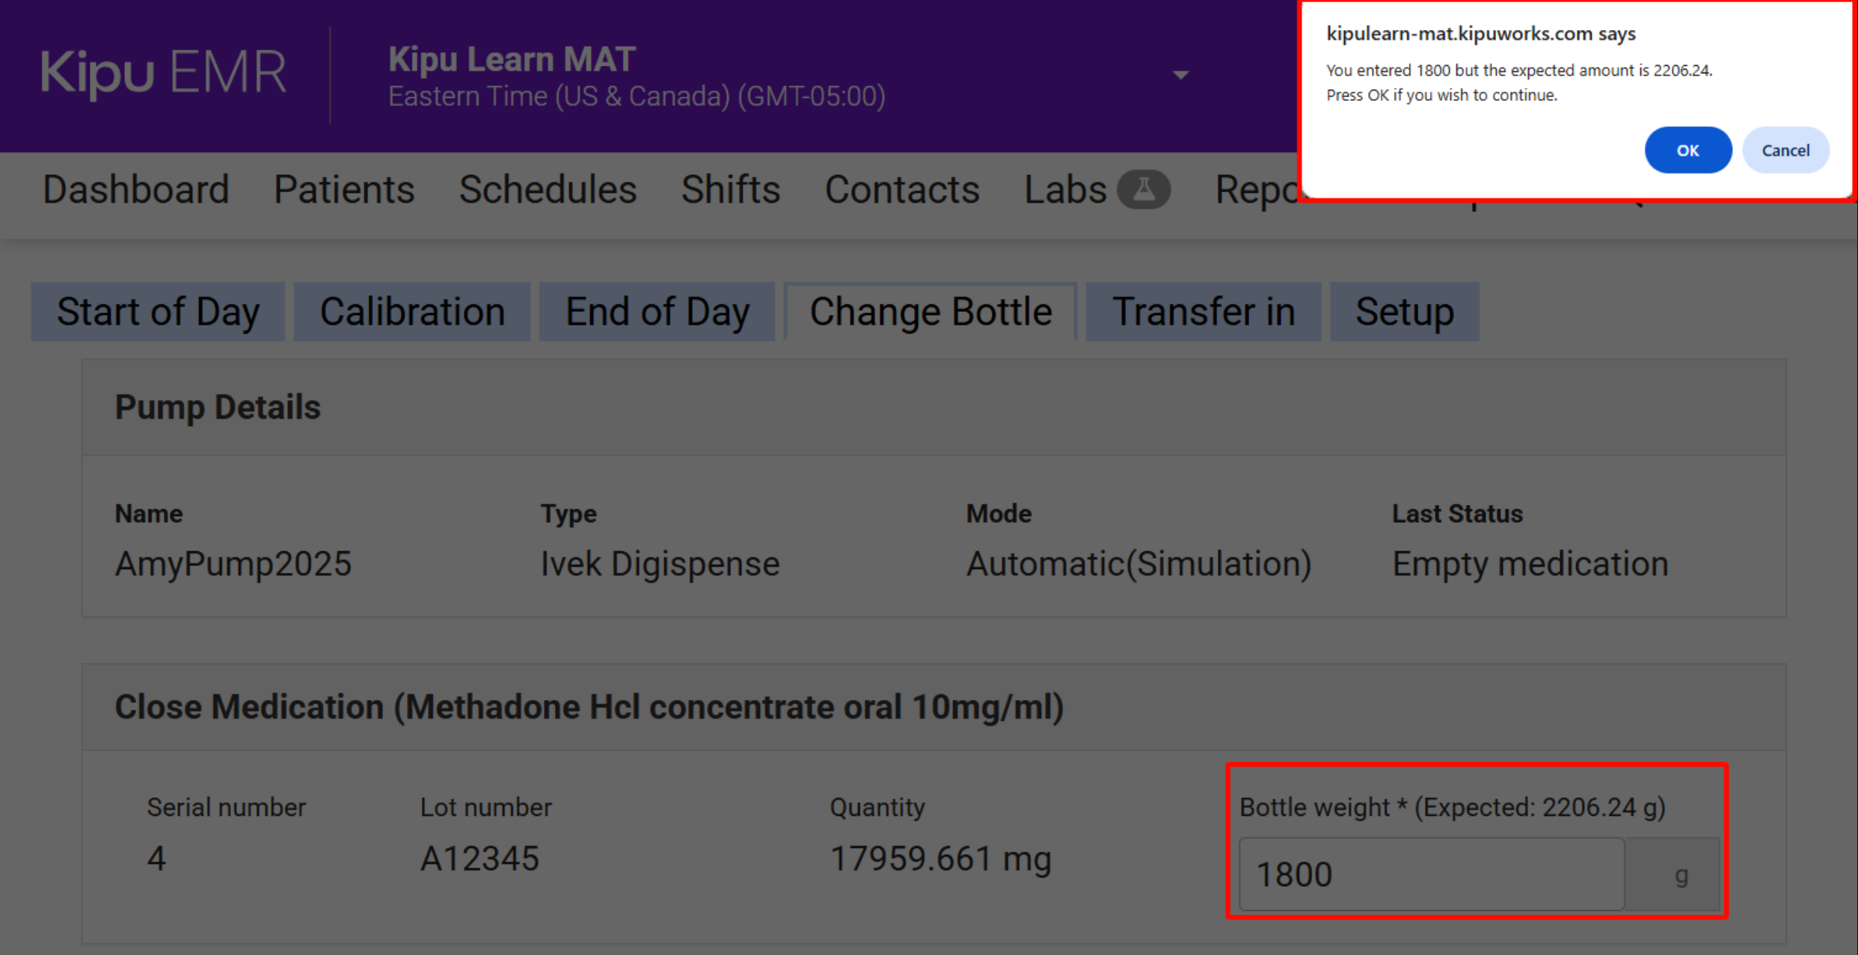Switch to the Transfer in tab
Viewport: 1858px width, 955px height.
click(1203, 312)
